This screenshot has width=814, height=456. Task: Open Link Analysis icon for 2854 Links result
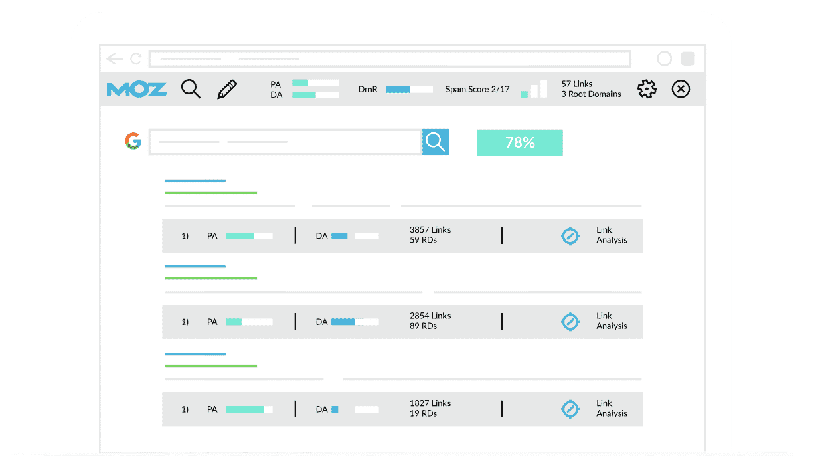[570, 322]
